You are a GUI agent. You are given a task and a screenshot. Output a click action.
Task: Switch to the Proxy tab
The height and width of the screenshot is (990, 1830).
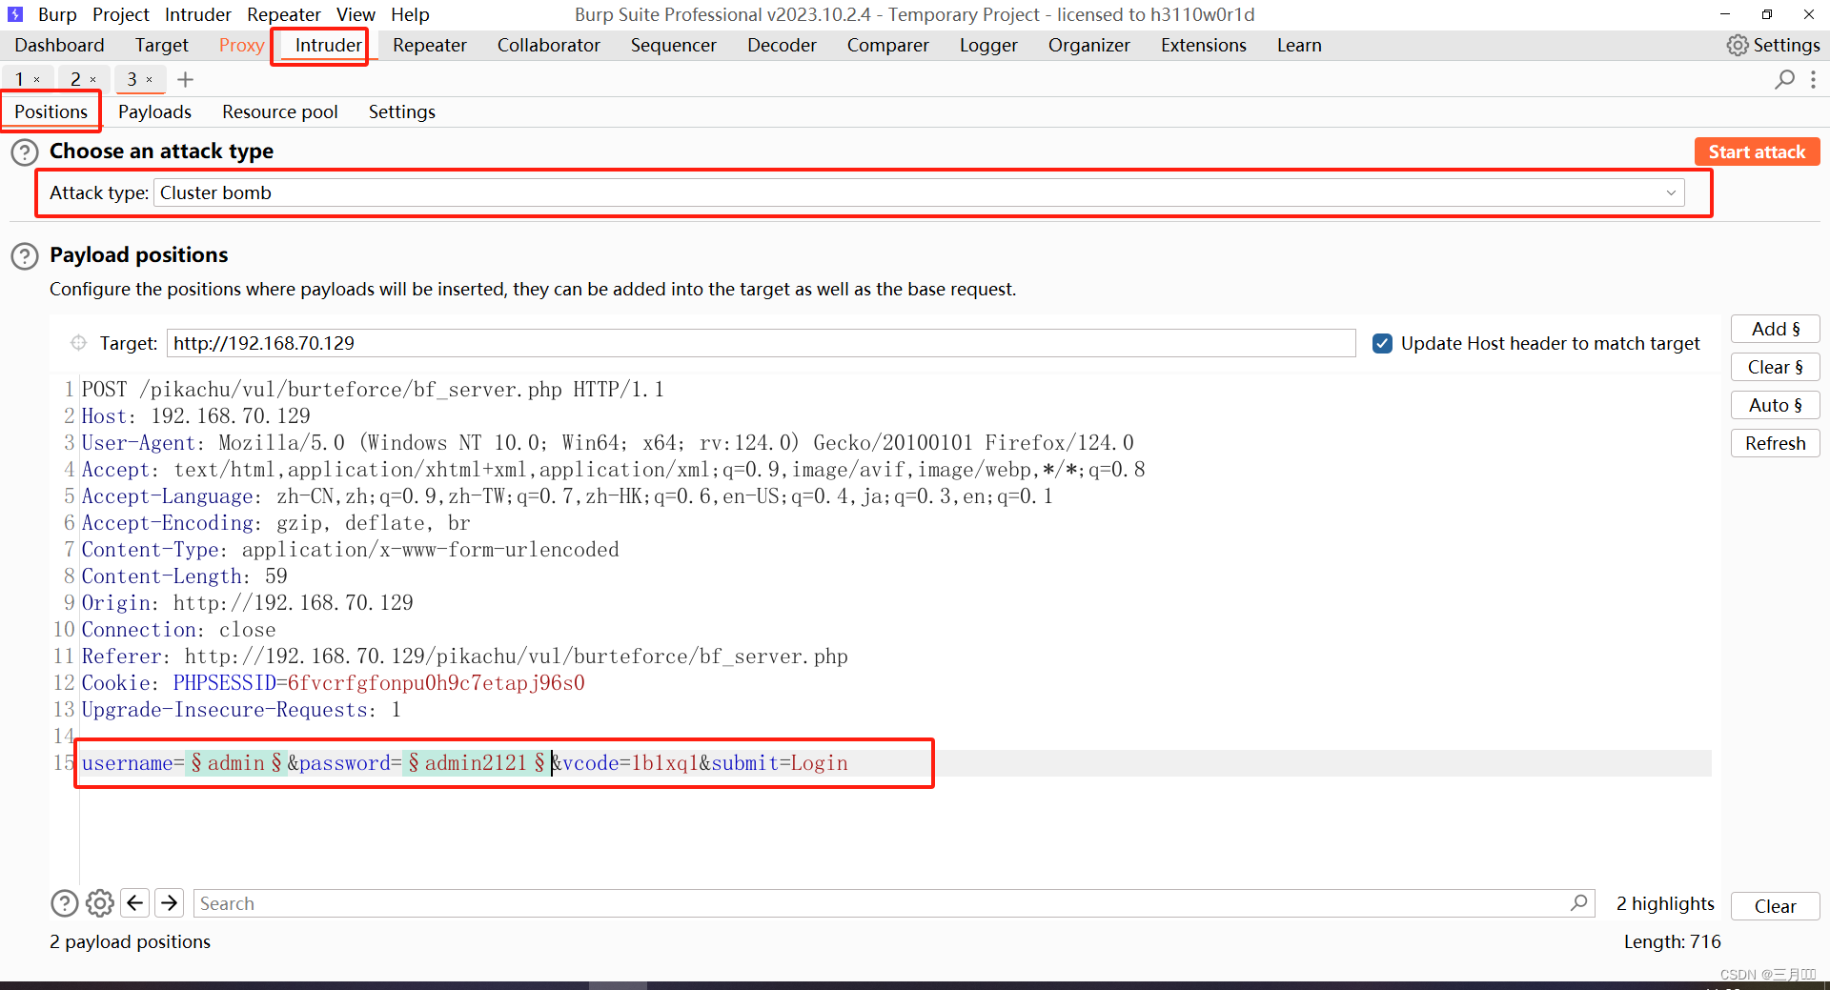click(x=241, y=45)
